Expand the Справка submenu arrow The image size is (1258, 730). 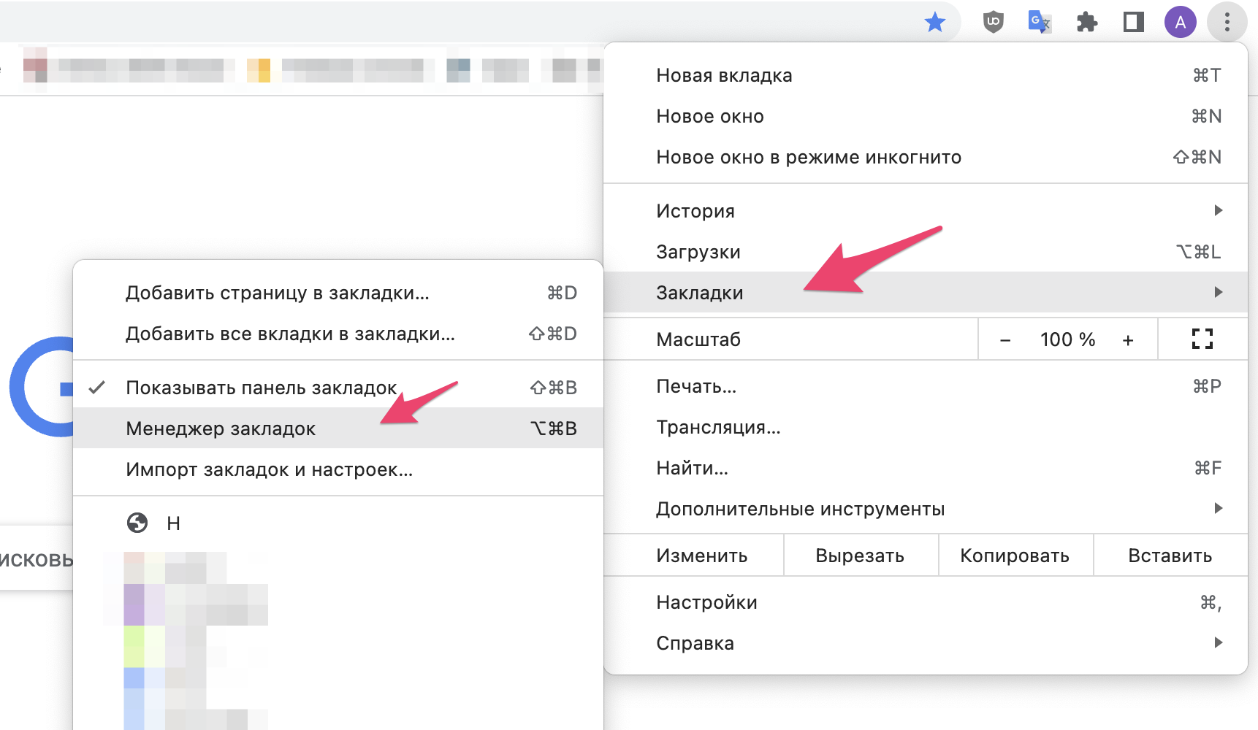click(1218, 643)
